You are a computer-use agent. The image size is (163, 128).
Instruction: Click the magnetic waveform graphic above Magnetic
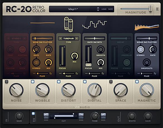pos(147,27)
